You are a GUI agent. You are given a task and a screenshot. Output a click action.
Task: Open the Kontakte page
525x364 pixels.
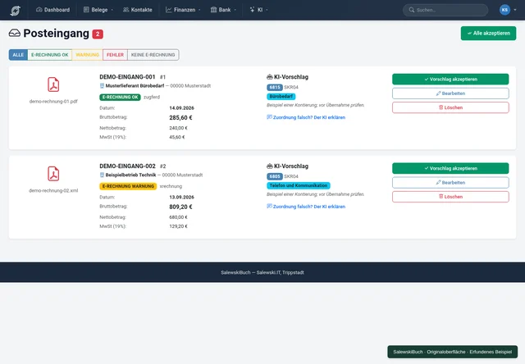click(x=138, y=10)
